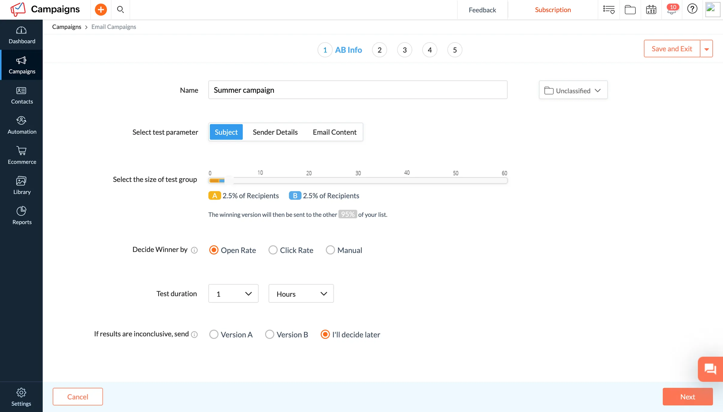Open the test duration number dropdown
Image resolution: width=723 pixels, height=412 pixels.
click(233, 293)
